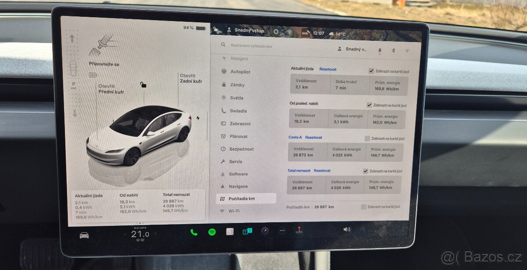Tap the Bluetooth icon in the settings header
The image size is (527, 270).
pos(393,50)
